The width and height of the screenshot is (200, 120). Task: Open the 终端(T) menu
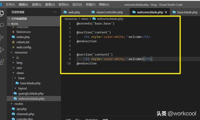click(91, 5)
